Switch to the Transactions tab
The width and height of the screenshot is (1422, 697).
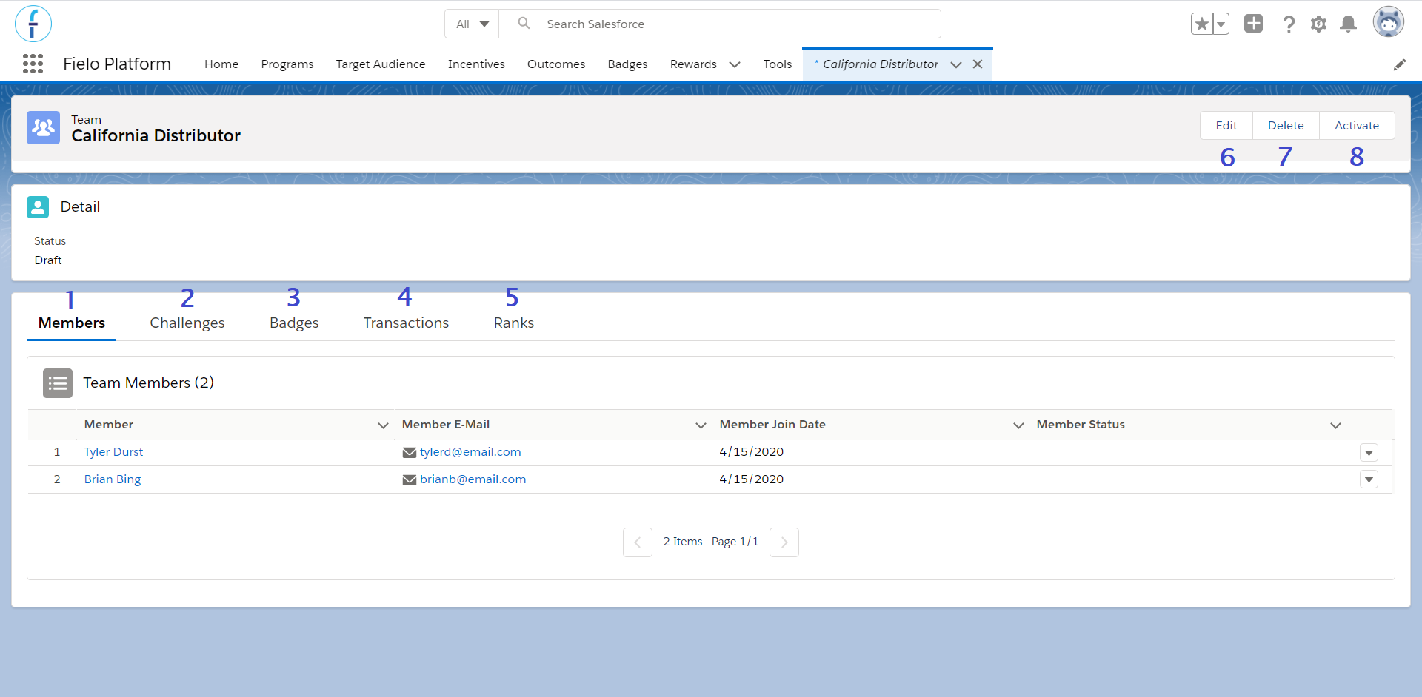click(x=406, y=323)
